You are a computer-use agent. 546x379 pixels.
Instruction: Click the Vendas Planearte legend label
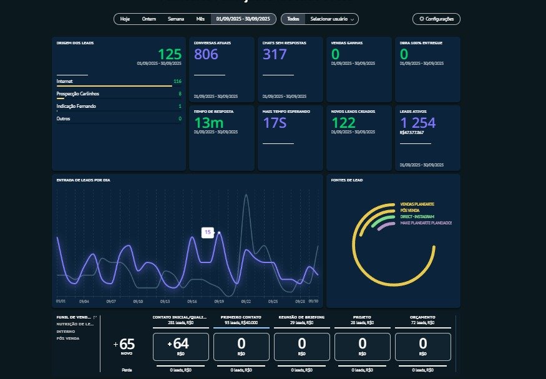click(417, 204)
